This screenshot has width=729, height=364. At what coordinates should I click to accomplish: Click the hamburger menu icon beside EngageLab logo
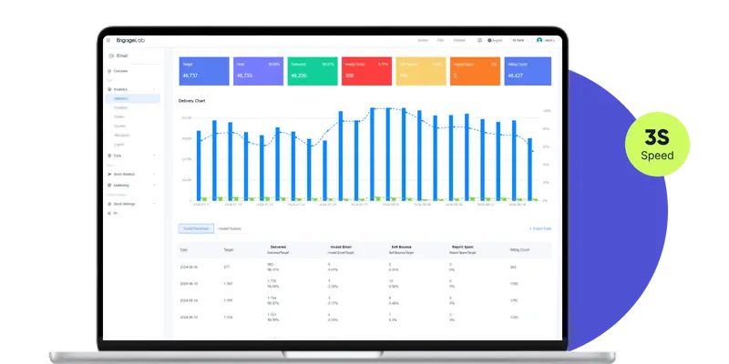click(x=108, y=40)
